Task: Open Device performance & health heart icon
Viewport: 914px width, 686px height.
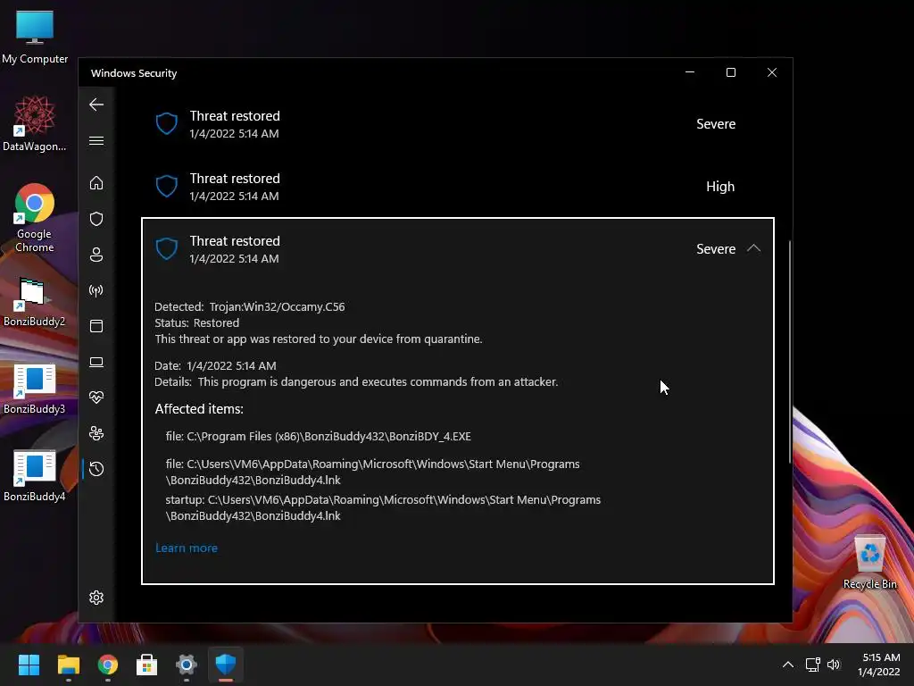Action: 96,397
